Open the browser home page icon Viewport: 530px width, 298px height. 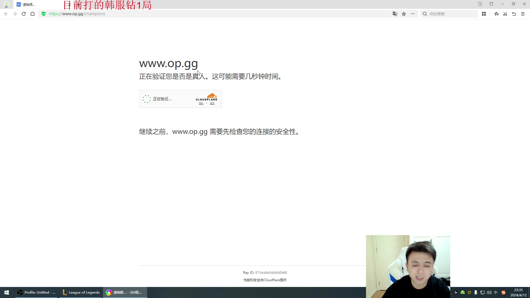tap(33, 14)
